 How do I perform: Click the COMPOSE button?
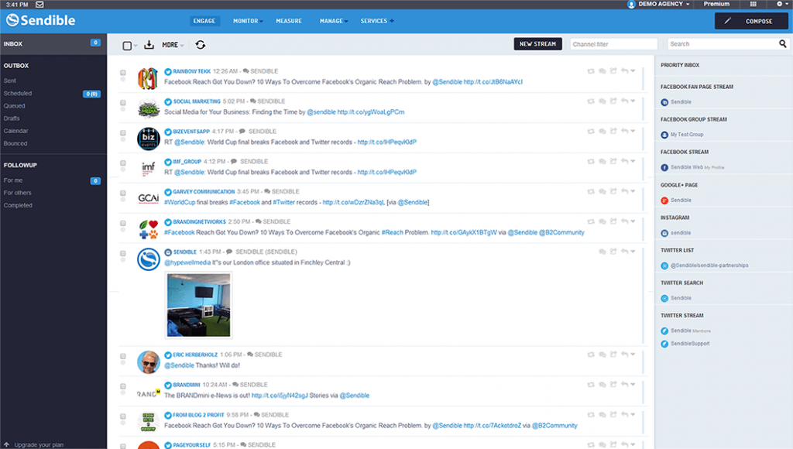(750, 20)
